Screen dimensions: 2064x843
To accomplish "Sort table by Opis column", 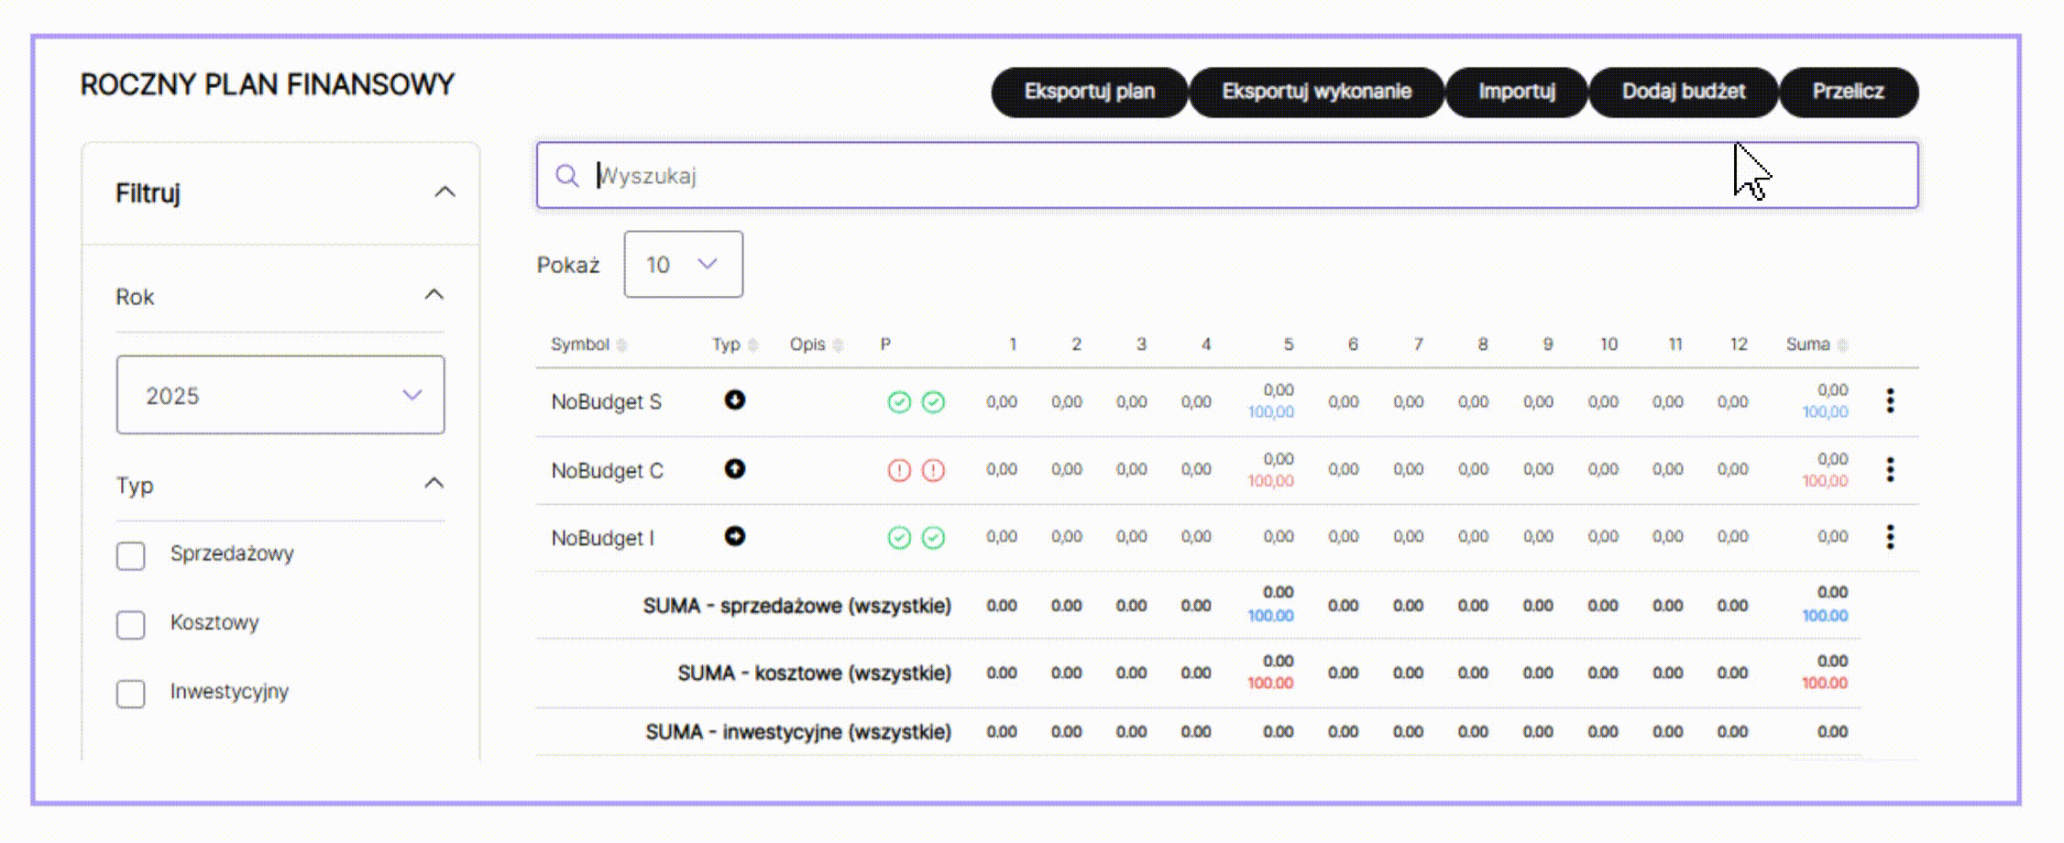I will coord(816,345).
